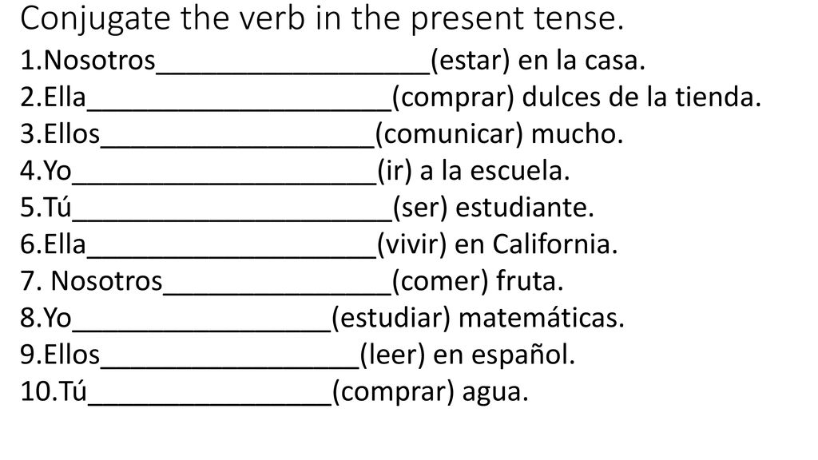The height and width of the screenshot is (460, 818).
Task: Click 'dulces de la tienda' text
Action: pyautogui.click(x=641, y=97)
